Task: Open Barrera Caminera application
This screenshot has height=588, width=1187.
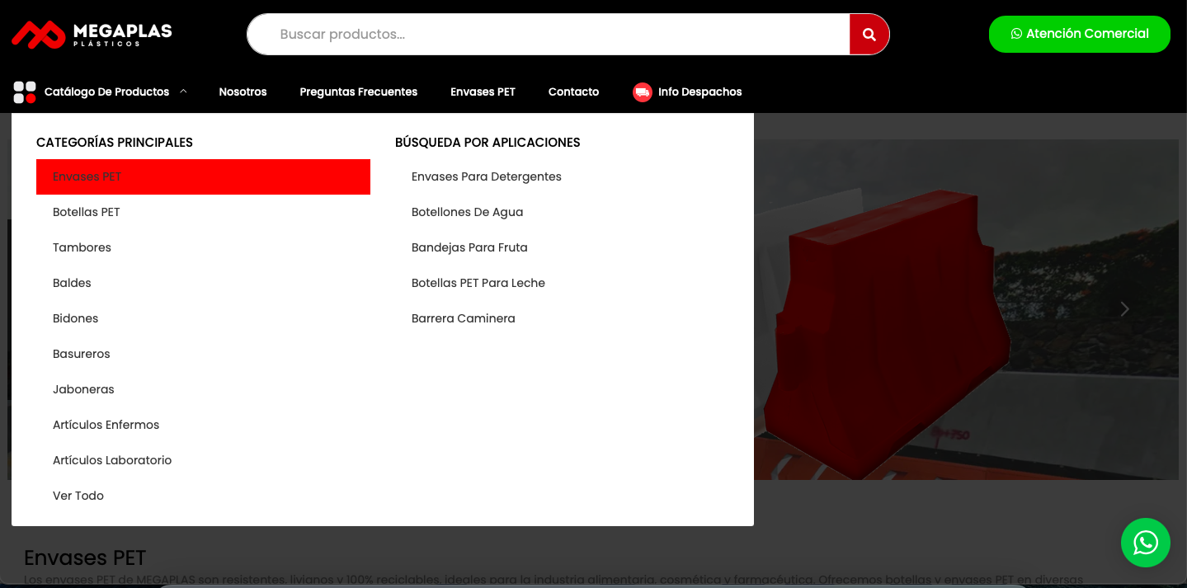Action: (562, 318)
